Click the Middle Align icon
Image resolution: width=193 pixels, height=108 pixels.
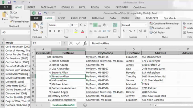(x=95, y=25)
